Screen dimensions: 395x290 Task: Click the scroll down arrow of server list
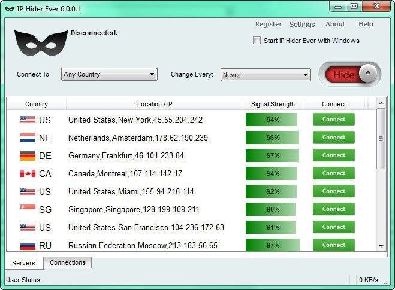click(381, 246)
